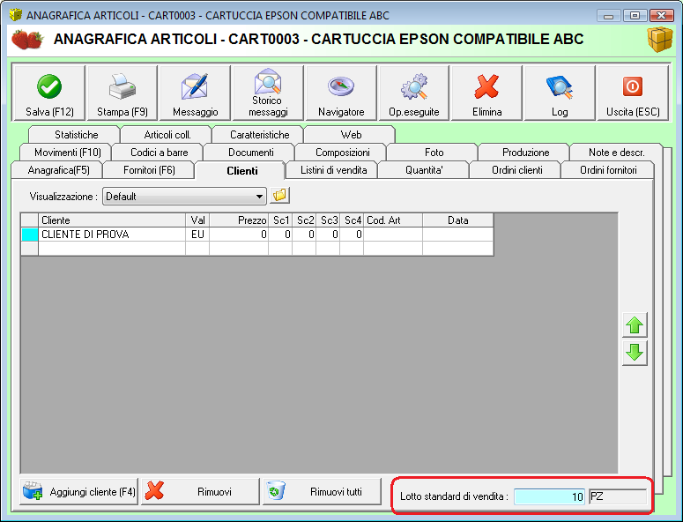The width and height of the screenshot is (683, 522).
Task: Click the Cliente column header
Action: click(112, 220)
